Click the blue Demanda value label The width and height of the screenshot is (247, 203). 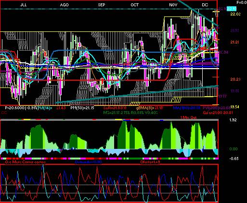88,162
